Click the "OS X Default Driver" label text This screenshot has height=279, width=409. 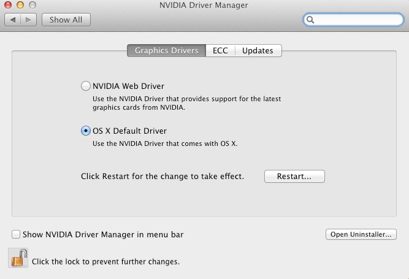coord(129,131)
